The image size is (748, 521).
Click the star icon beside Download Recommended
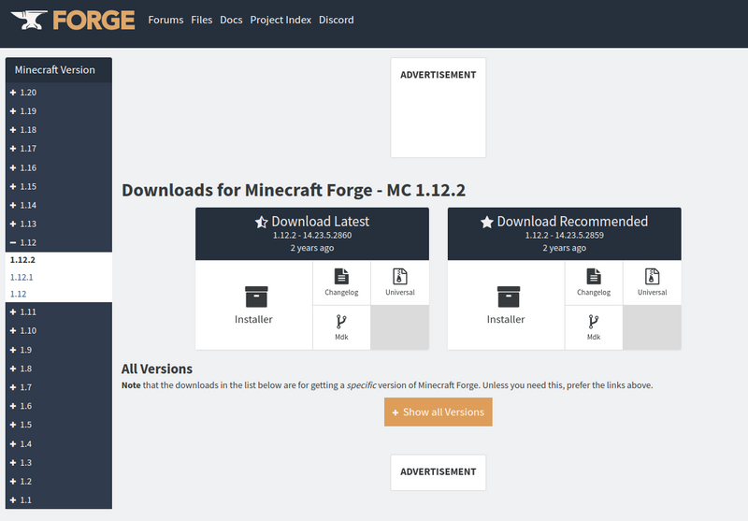[x=486, y=222]
